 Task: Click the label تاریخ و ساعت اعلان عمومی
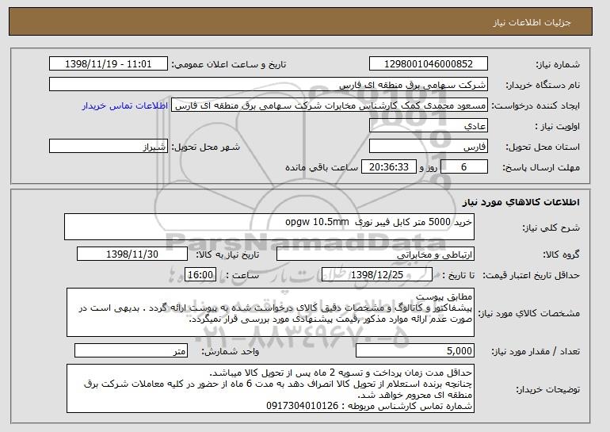pyautogui.click(x=229, y=65)
